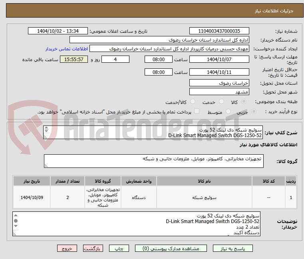Click the کد کالا column header

(268, 181)
